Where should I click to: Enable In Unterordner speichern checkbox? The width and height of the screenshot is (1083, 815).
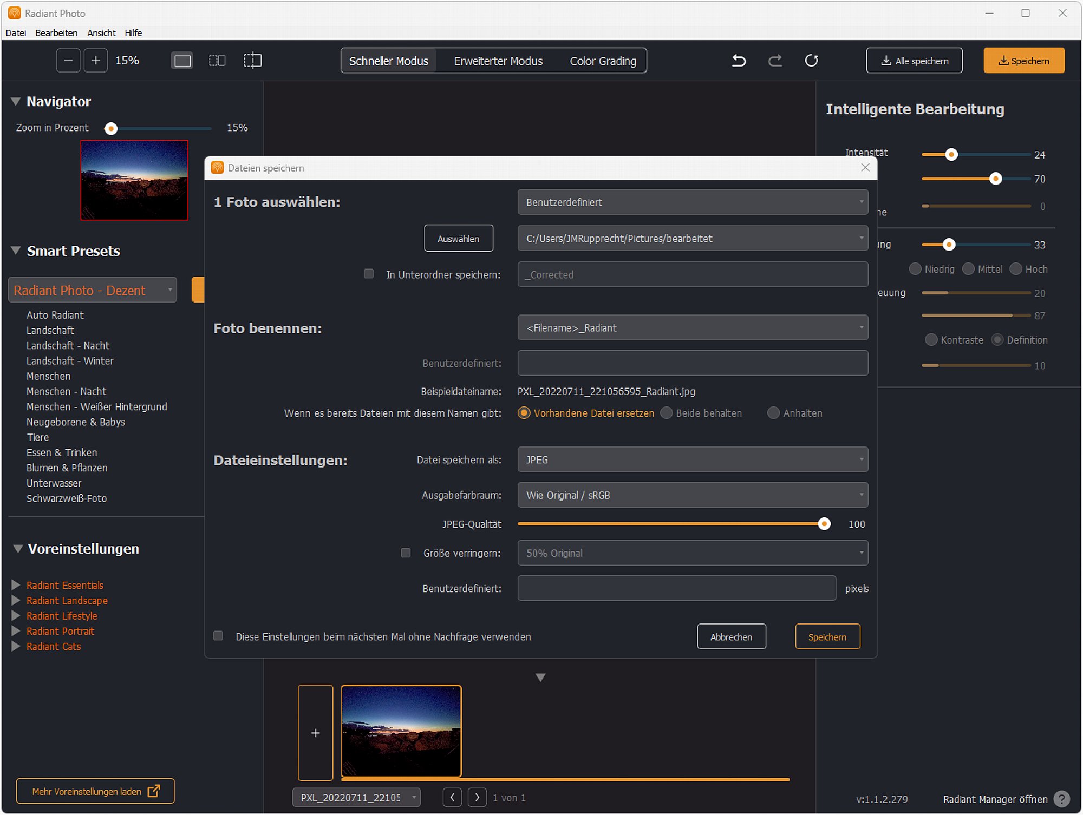coord(369,274)
